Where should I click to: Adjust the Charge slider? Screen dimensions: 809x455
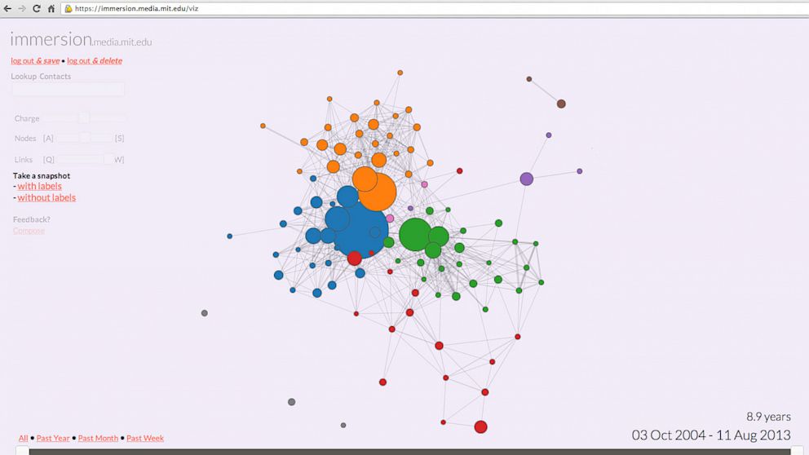83,119
